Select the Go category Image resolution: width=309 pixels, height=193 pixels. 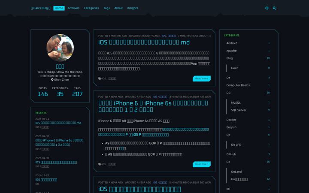click(248, 162)
